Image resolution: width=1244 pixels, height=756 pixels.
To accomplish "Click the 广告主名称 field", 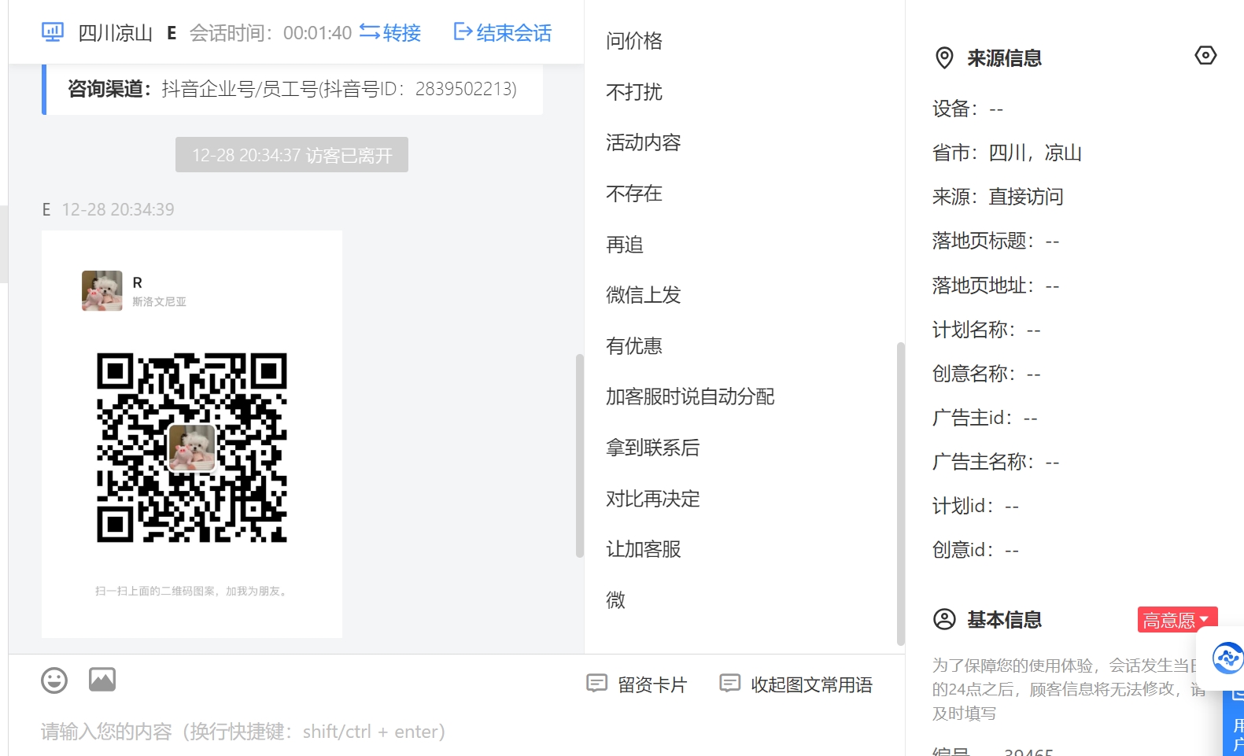I will pyautogui.click(x=996, y=462).
